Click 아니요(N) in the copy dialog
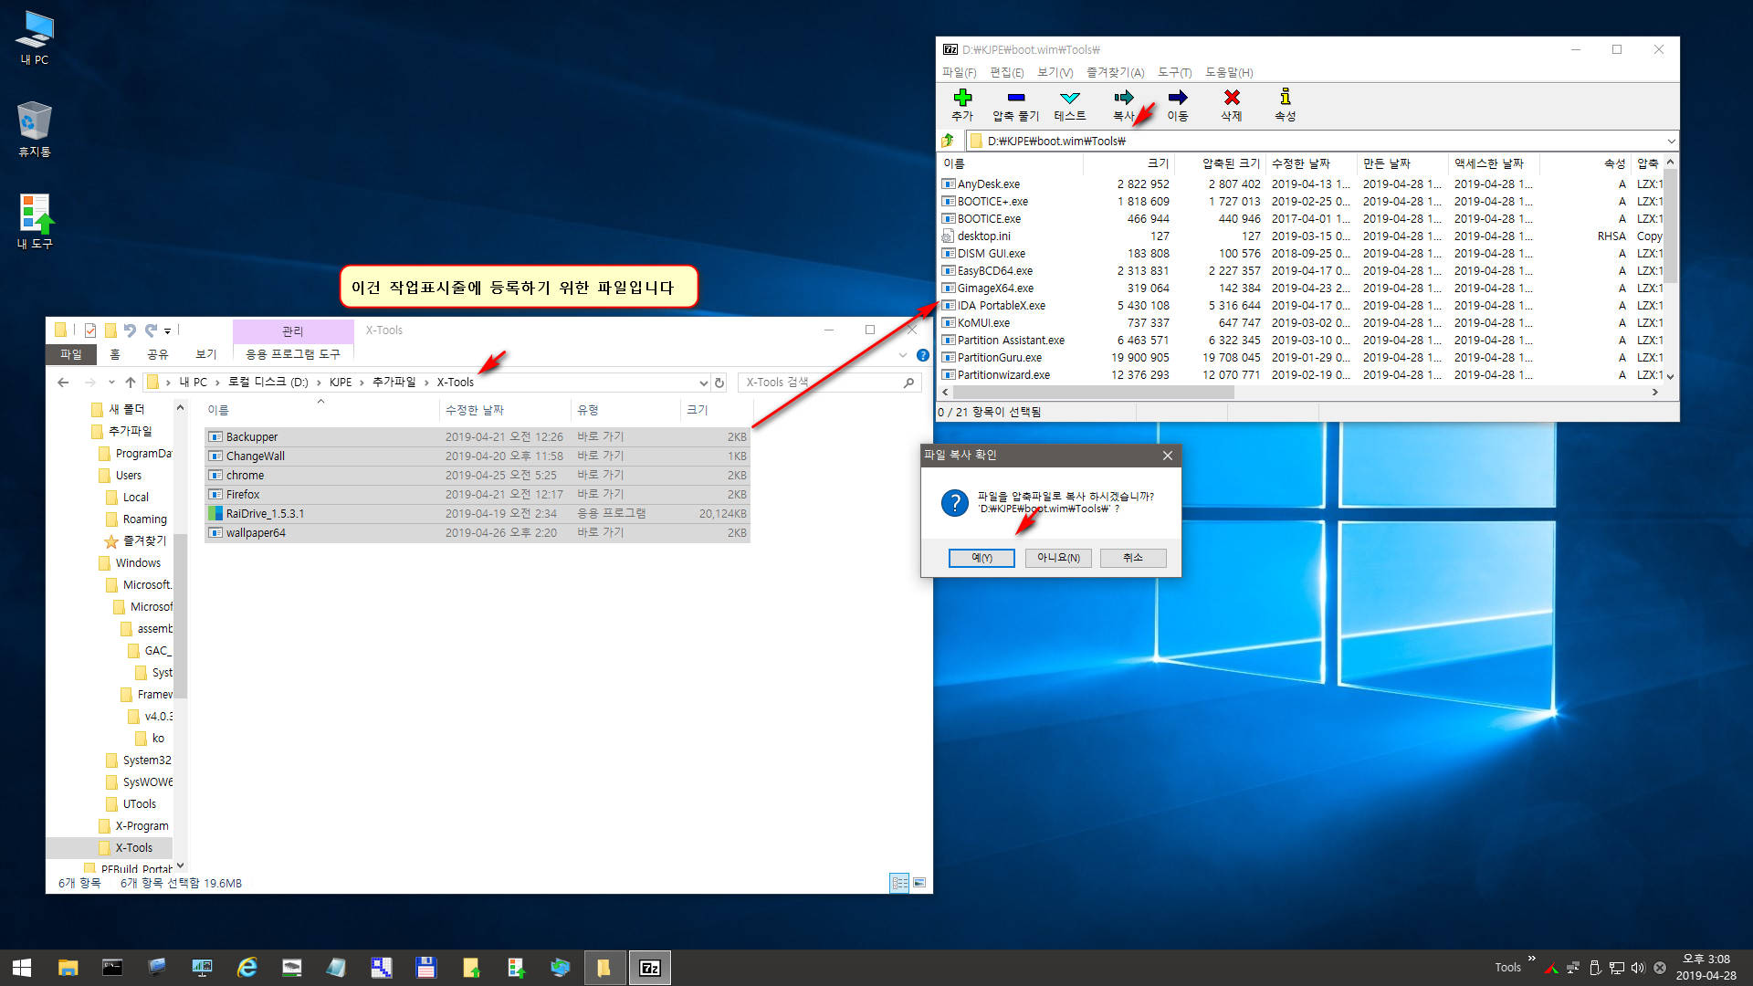 click(1058, 558)
